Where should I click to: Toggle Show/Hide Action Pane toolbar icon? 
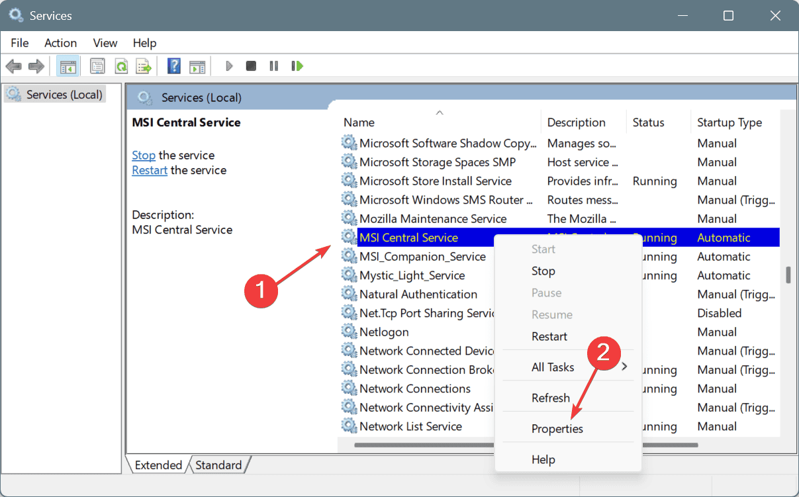197,66
